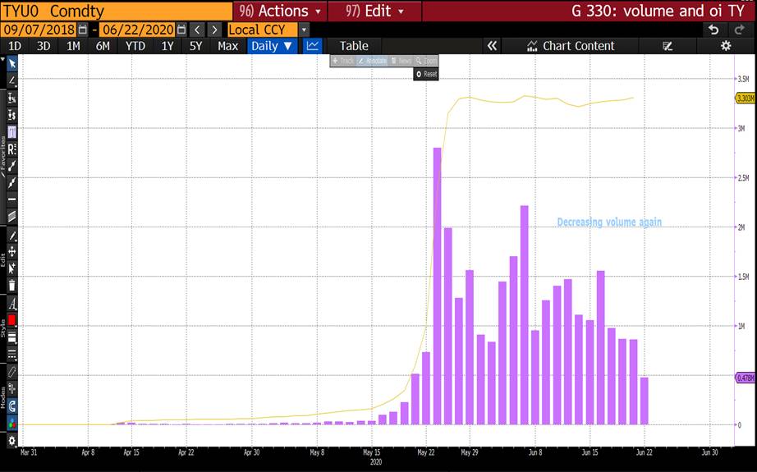Pick the regression 'R' tool
The height and width of the screenshot is (472, 757).
pyautogui.click(x=12, y=149)
